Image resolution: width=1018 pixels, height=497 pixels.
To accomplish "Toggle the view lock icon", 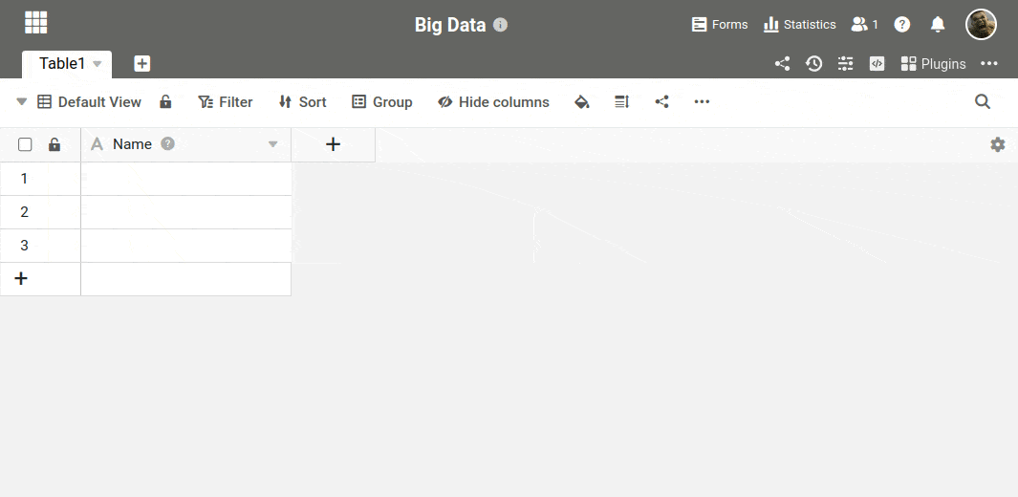I will tap(165, 102).
